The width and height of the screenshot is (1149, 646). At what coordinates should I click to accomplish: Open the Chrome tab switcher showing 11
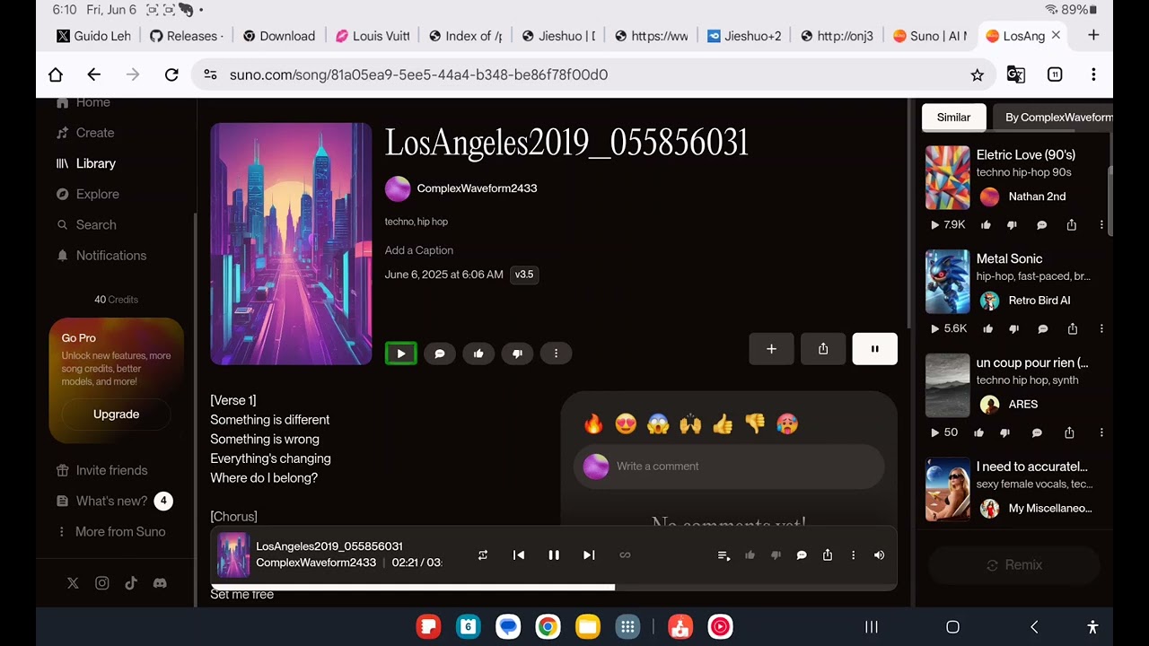pos(1055,74)
